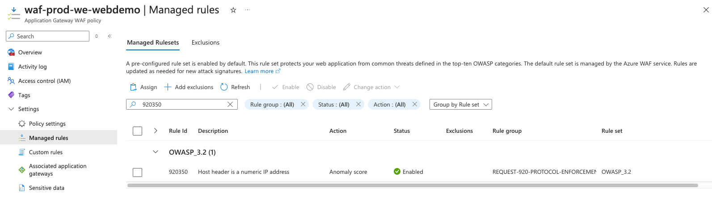The image size is (712, 197).
Task: Open the Learn more link
Action: pos(262,71)
